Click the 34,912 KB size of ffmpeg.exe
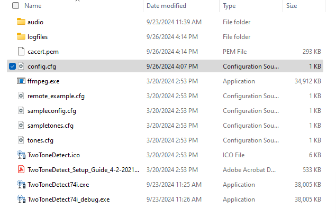Screen dimensions: 336x219 click(308, 81)
